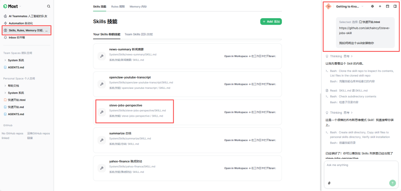
Task: Switch to the Rules 规则 tab
Action: tap(118, 7)
